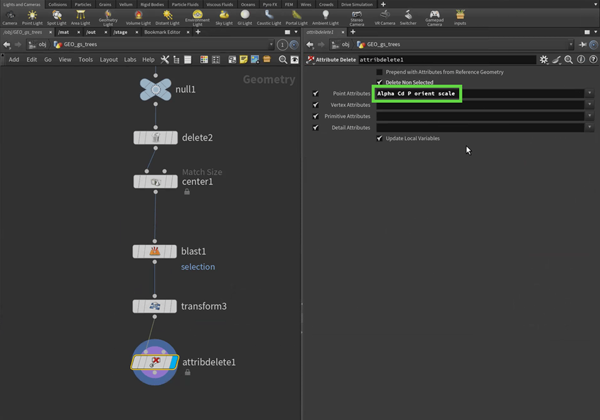The height and width of the screenshot is (420, 600).
Task: Click the Volume Light shelf icon
Action: [138, 17]
